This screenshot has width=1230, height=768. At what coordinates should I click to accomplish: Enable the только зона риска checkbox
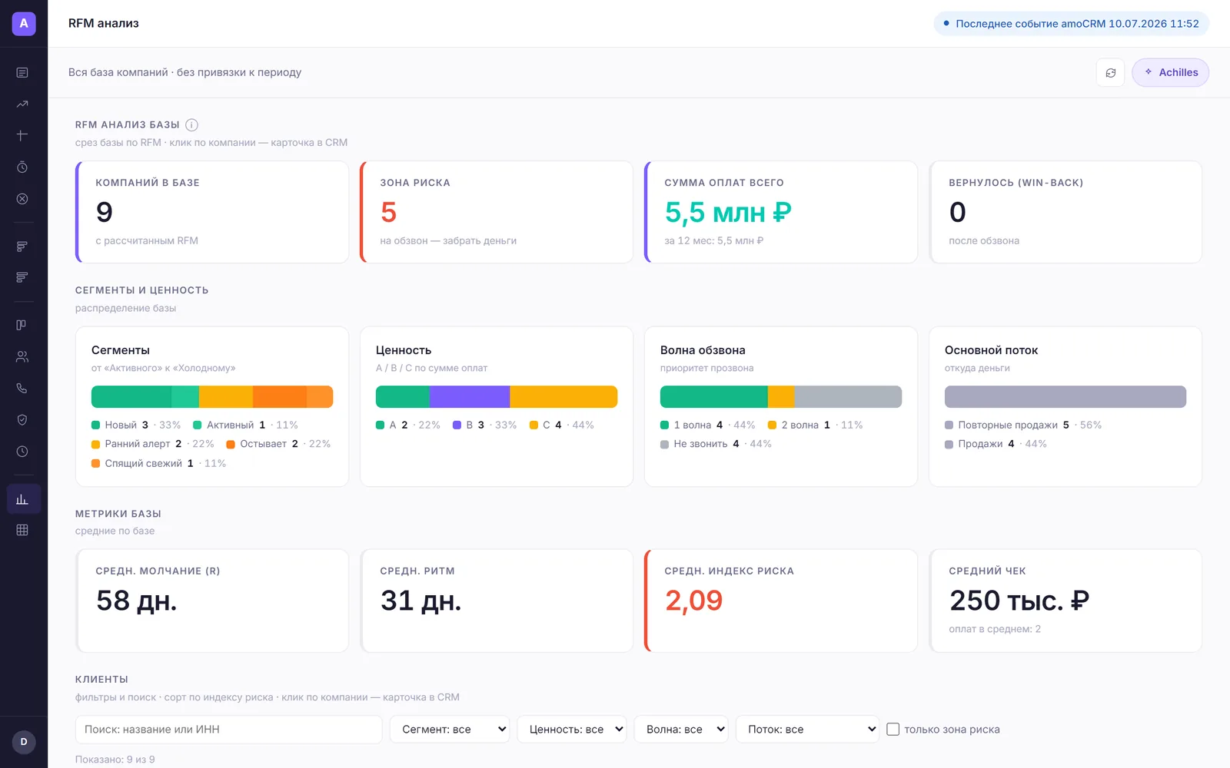pyautogui.click(x=893, y=730)
